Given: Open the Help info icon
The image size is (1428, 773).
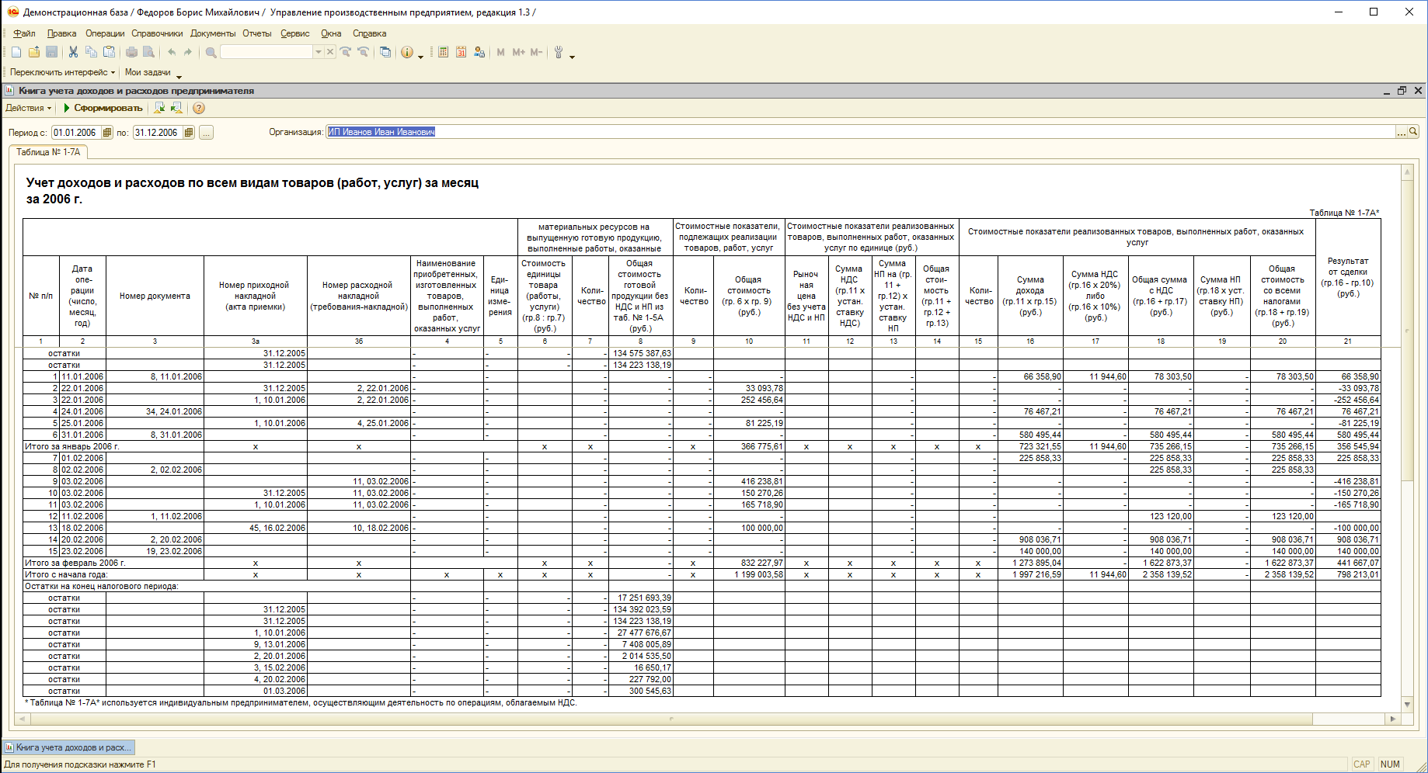Looking at the screenshot, I should [x=407, y=52].
